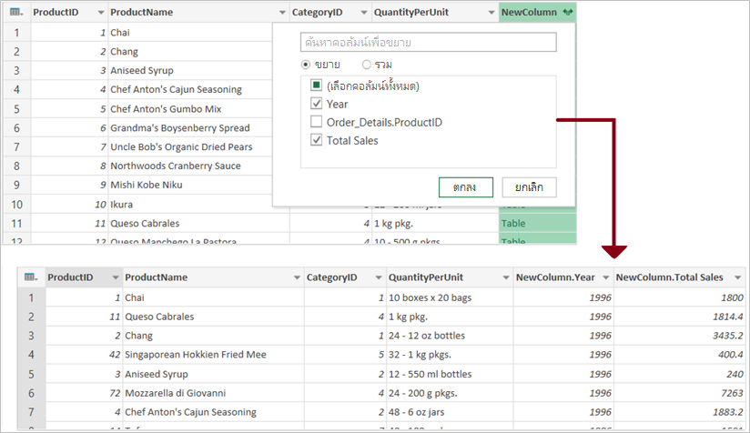Click the ตกลง (OK) button
The width and height of the screenshot is (750, 433).
466,187
